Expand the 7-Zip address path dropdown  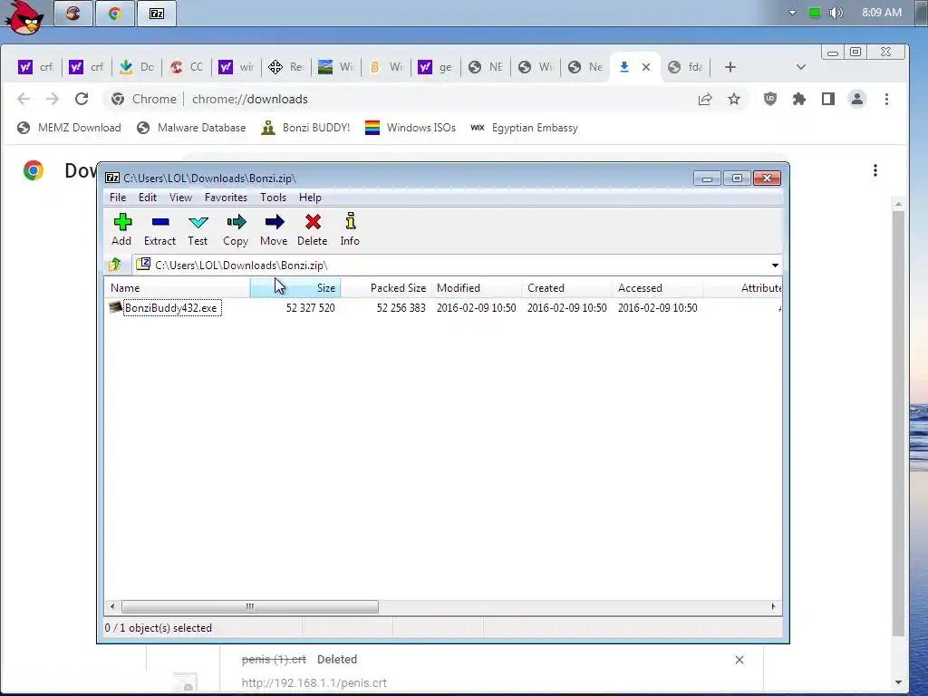775,266
